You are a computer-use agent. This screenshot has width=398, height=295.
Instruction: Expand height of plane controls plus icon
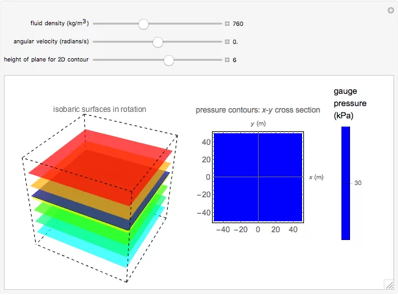tap(227, 60)
